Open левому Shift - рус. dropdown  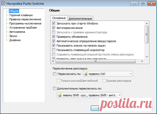tap(89, 95)
